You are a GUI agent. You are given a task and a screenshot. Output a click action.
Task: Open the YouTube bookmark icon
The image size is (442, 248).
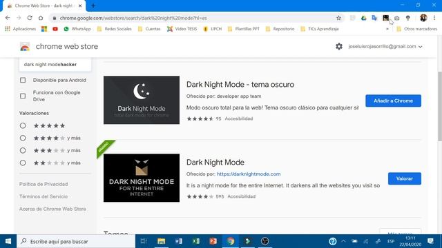tap(55, 29)
